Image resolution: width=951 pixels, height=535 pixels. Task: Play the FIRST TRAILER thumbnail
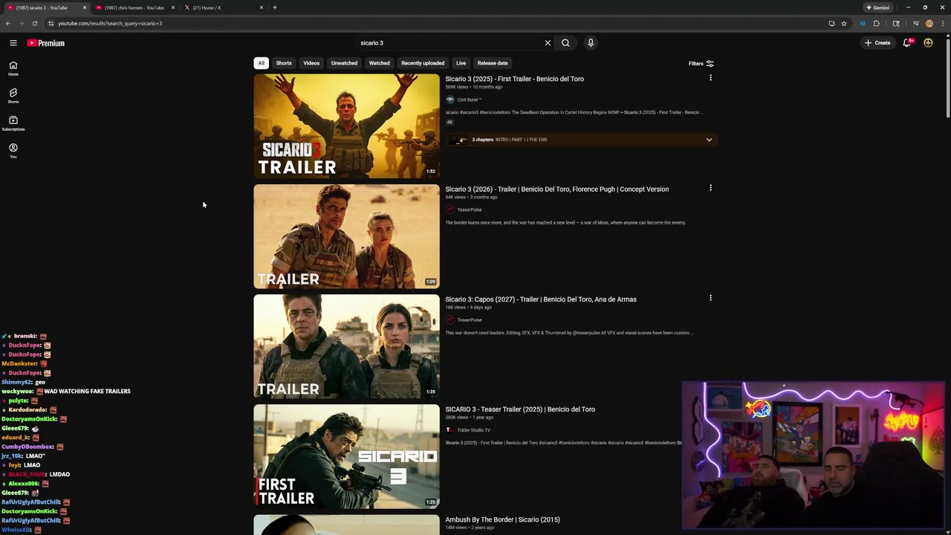click(x=346, y=456)
